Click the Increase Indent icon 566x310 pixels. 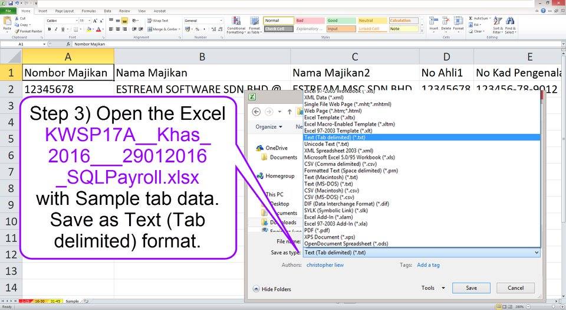141,29
